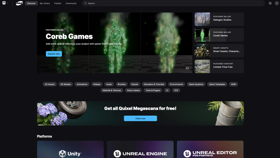
Task: Click the search magnifier icon
Action: [86, 3]
